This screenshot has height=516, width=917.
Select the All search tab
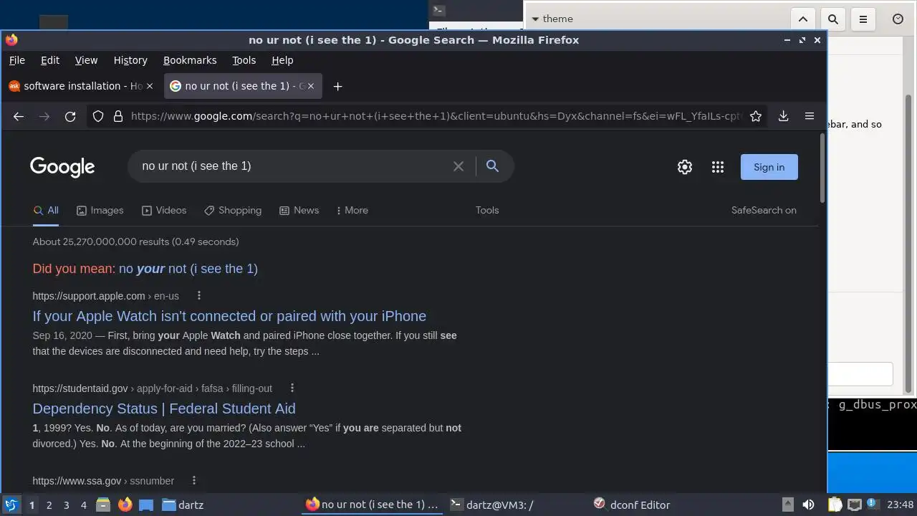(46, 210)
